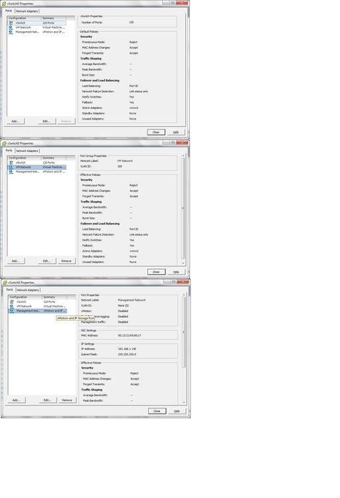Click Configuration column header in Default Policies window

pos(24,19)
